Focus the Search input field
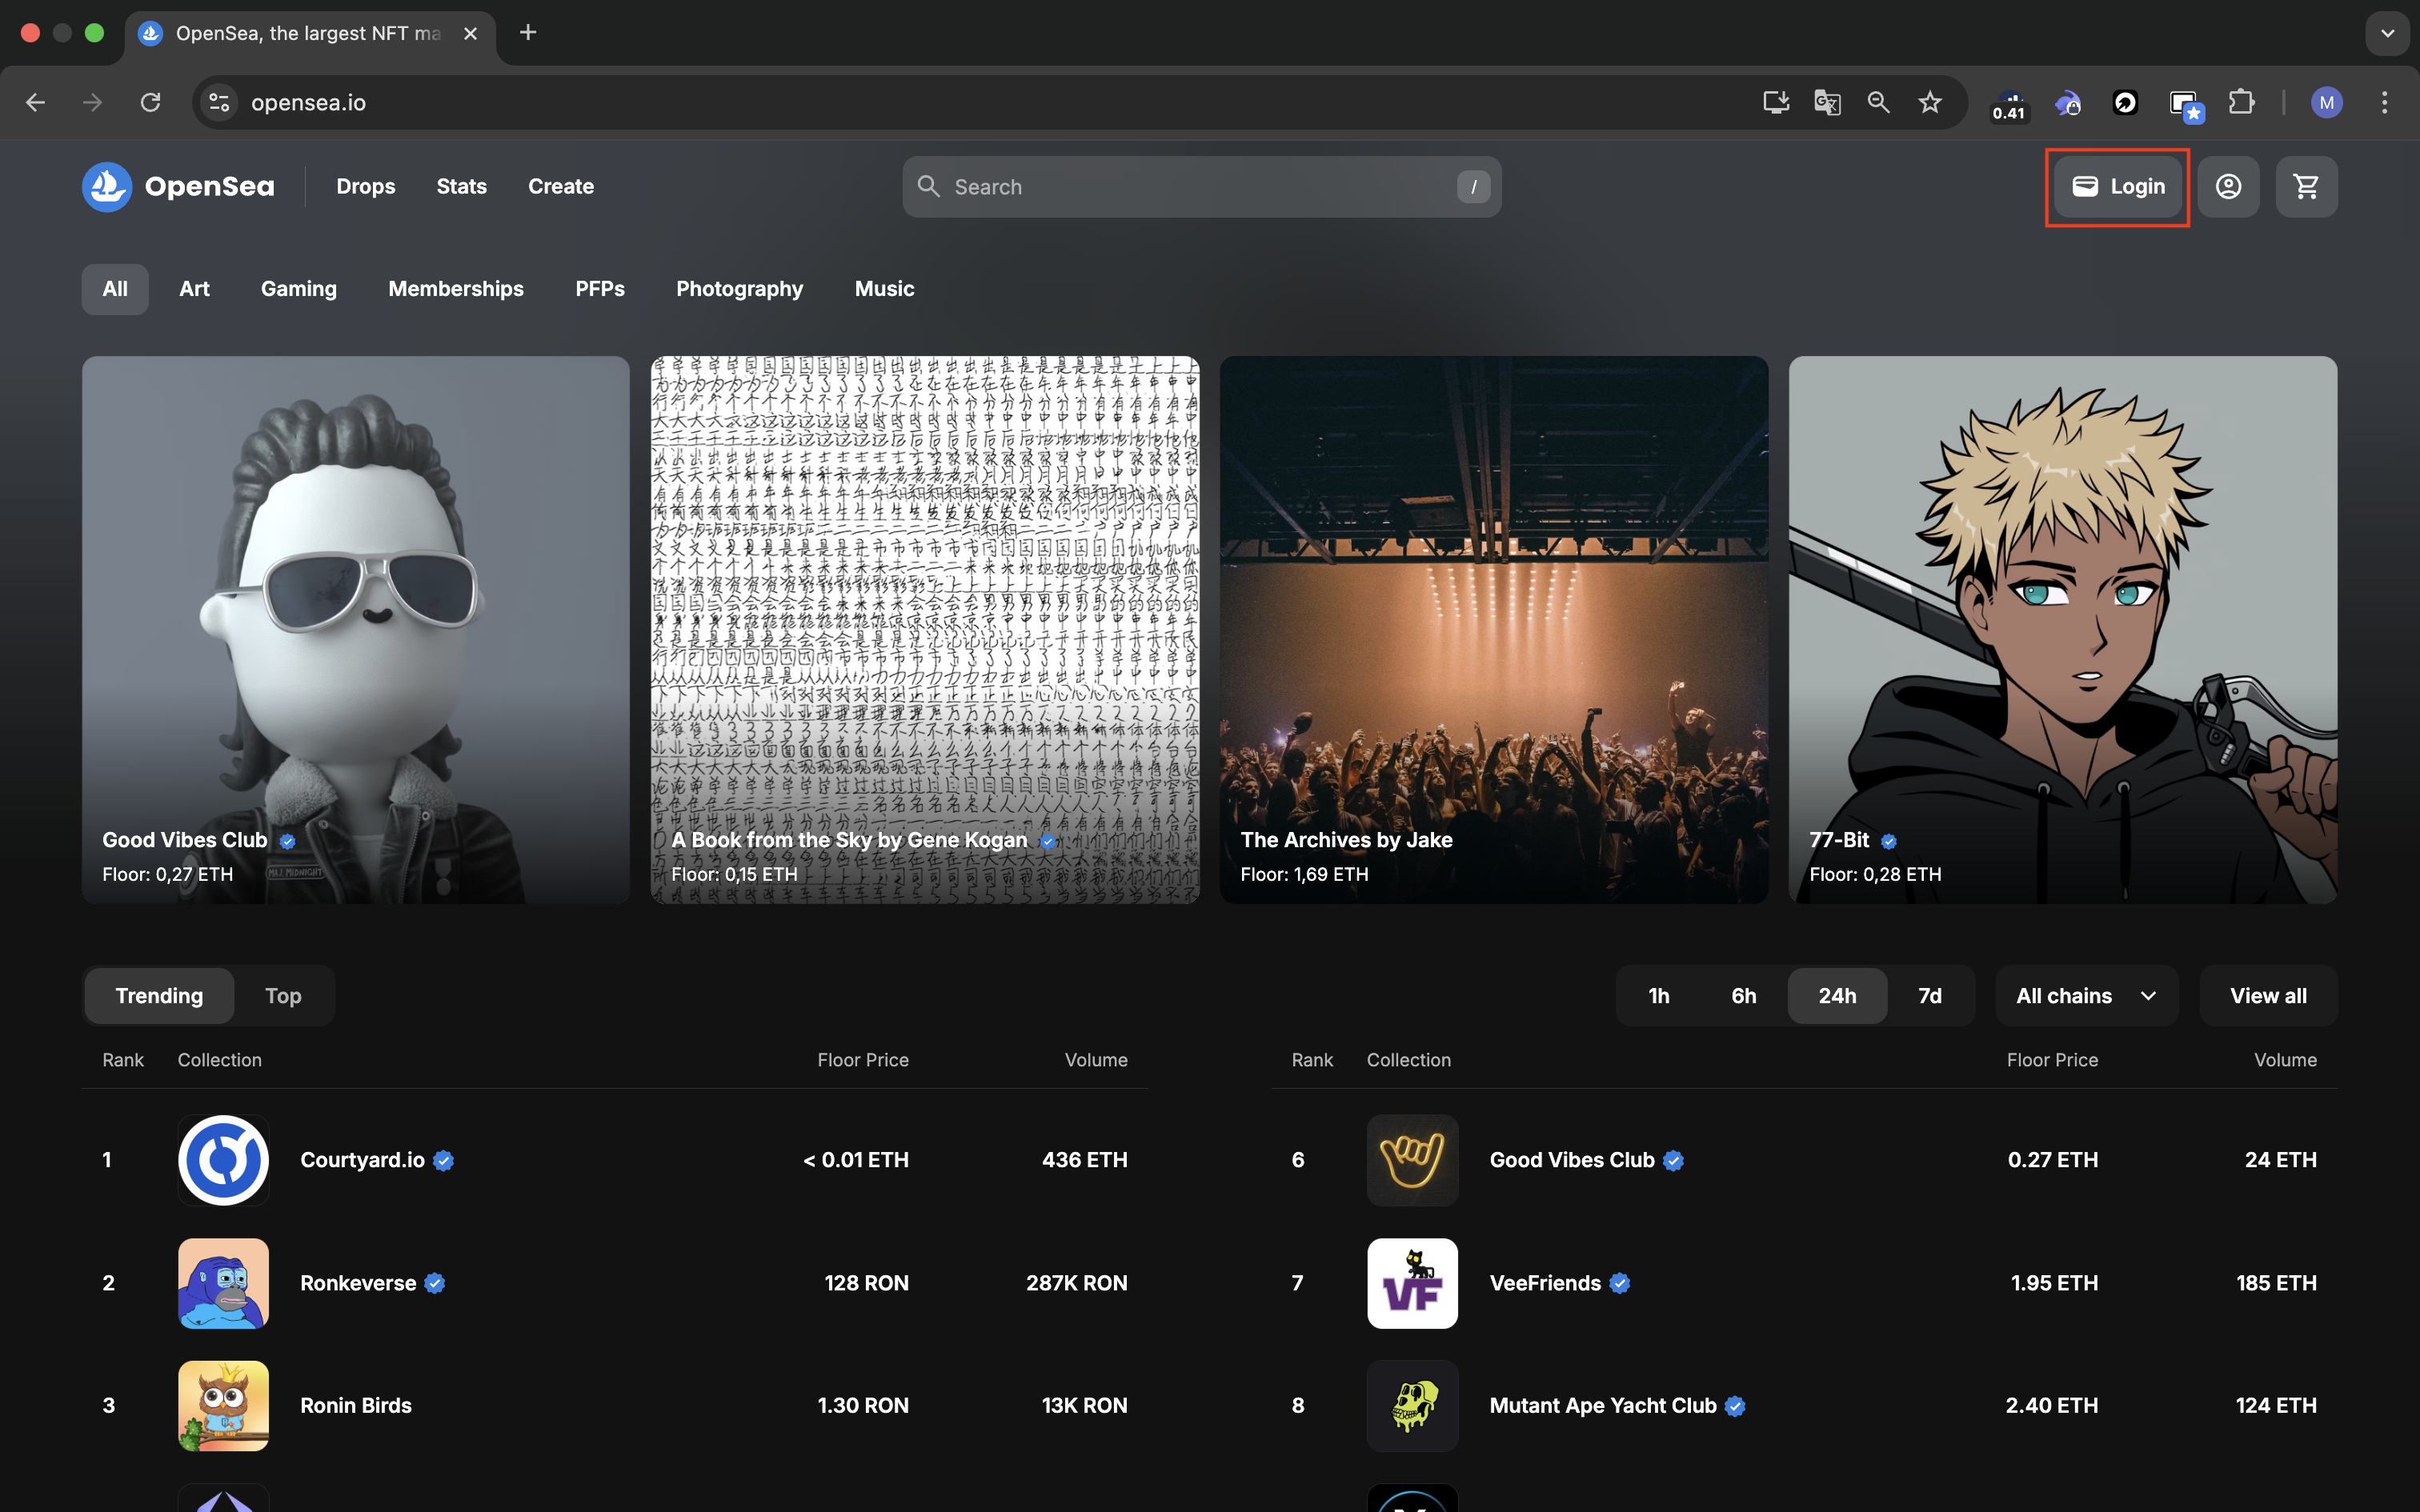This screenshot has height=1512, width=2420. coord(1201,187)
